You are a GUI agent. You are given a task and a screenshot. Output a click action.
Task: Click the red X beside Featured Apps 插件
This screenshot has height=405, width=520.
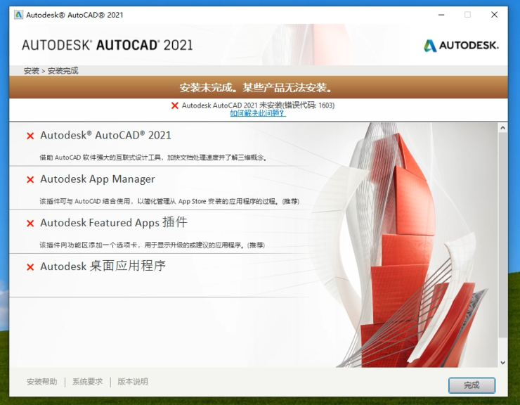30,224
